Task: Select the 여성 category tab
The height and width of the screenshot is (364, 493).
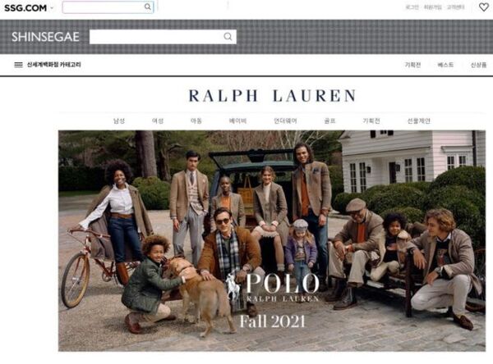Action: [158, 121]
